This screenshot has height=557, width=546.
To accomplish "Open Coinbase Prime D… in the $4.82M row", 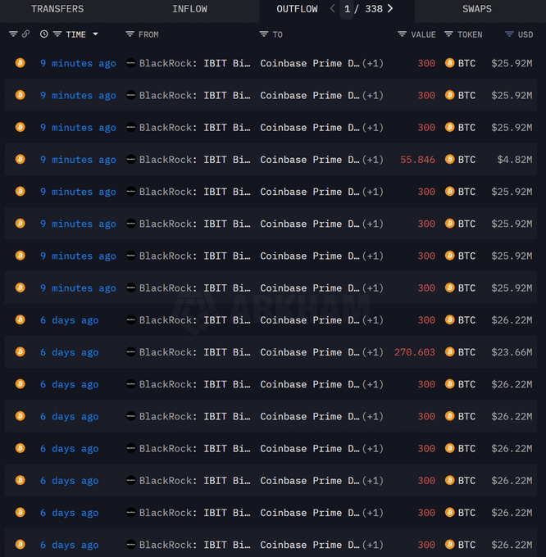I will coord(310,160).
